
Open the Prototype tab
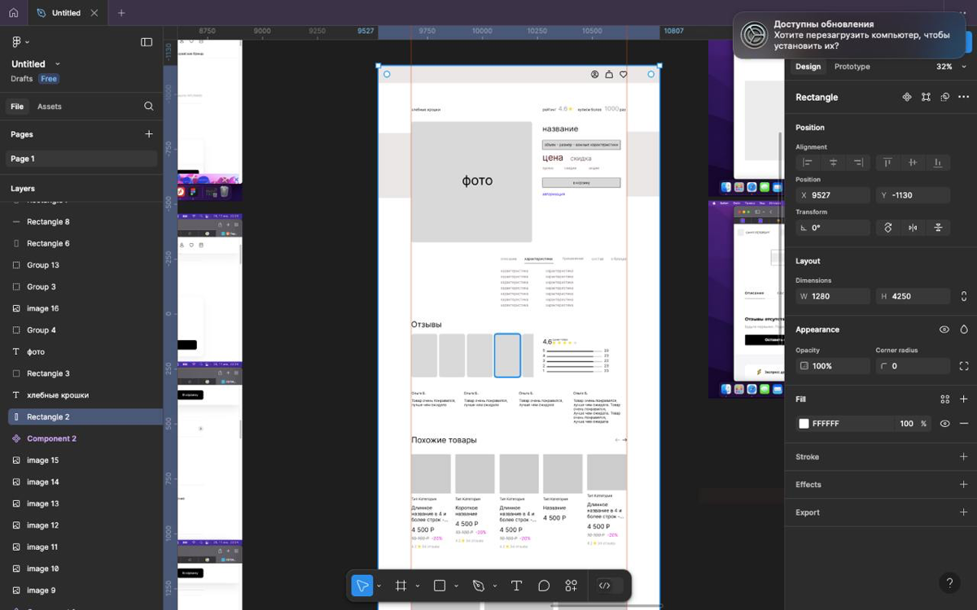[852, 67]
